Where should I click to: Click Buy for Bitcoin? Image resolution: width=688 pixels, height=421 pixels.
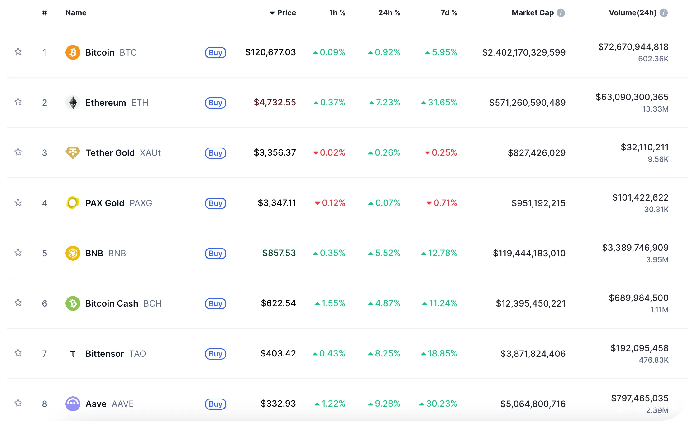pos(215,53)
